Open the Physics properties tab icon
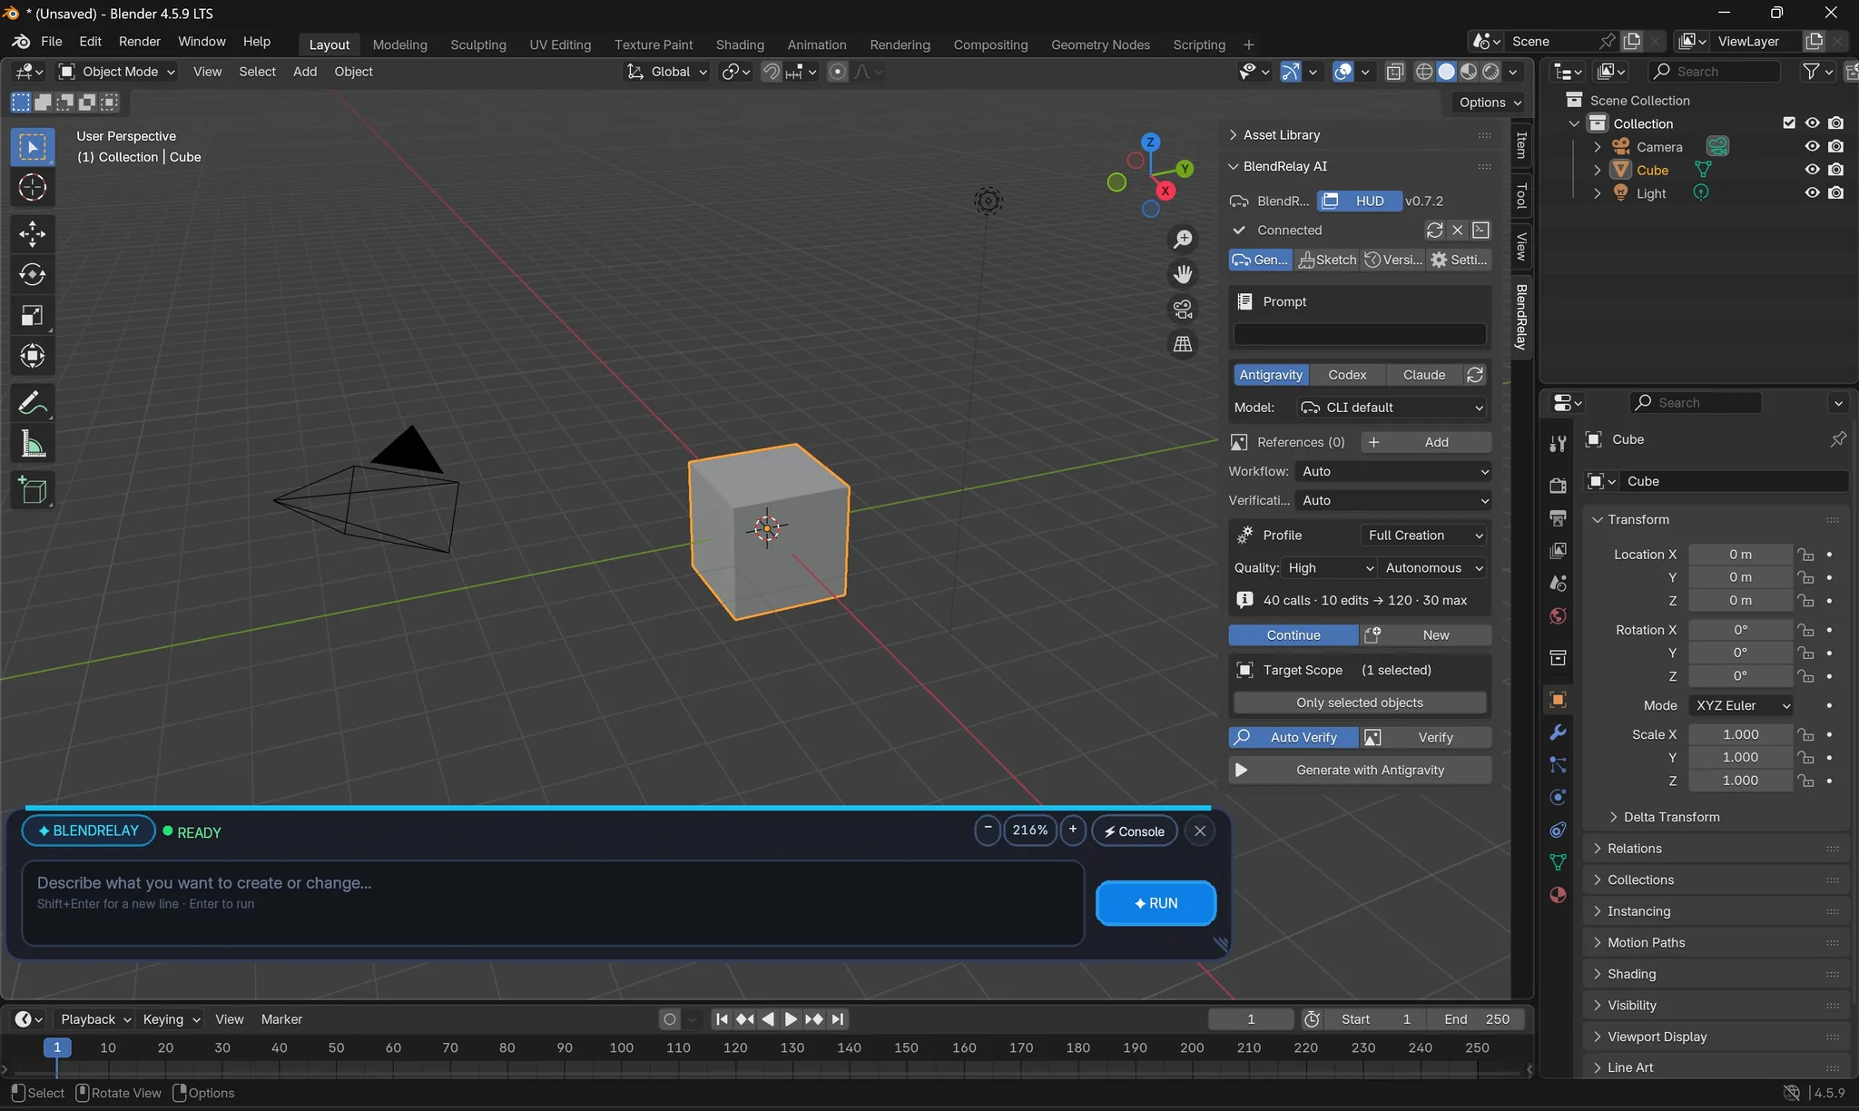 pyautogui.click(x=1558, y=797)
